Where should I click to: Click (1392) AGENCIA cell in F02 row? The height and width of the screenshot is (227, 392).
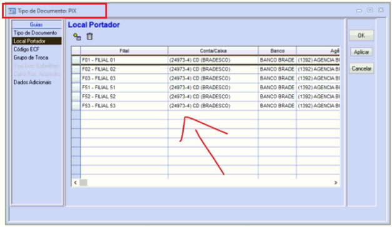318,69
